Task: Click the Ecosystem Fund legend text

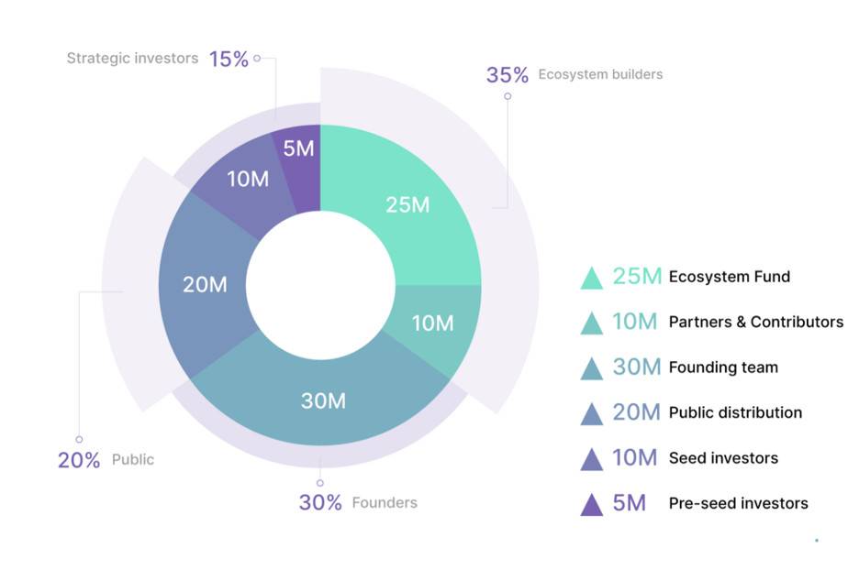Action: (730, 277)
